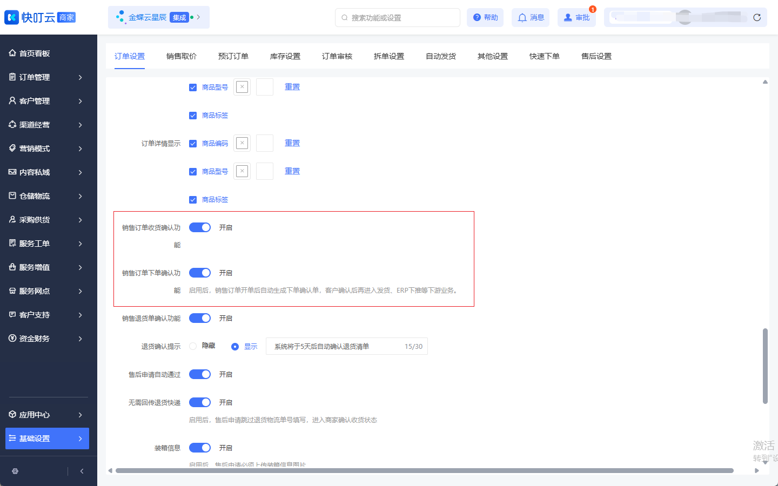Click the 内容私域 sidebar icon
This screenshot has width=778, height=486.
click(12, 172)
